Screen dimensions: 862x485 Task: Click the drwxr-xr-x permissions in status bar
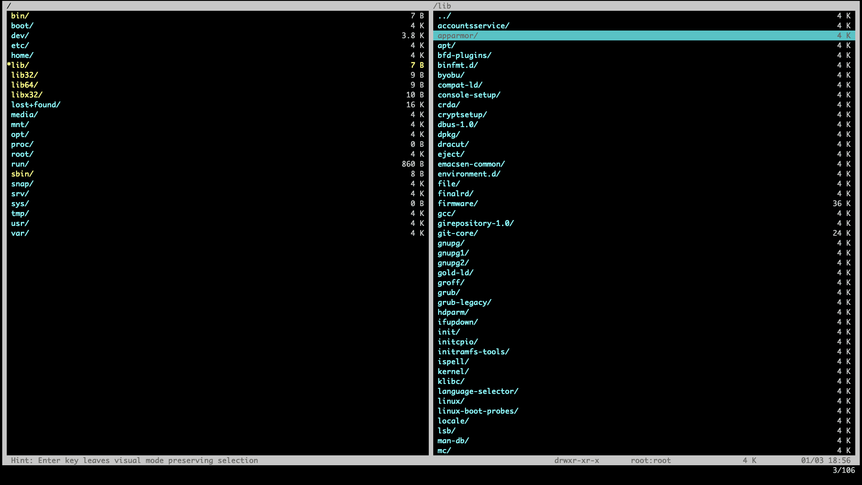tap(576, 460)
